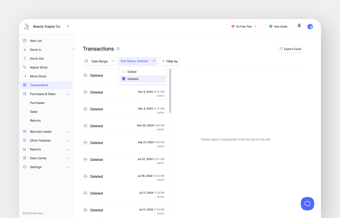Viewport: 340px width, 218px height.
Task: Collapse the sidebar with the arrow button
Action: tap(74, 49)
